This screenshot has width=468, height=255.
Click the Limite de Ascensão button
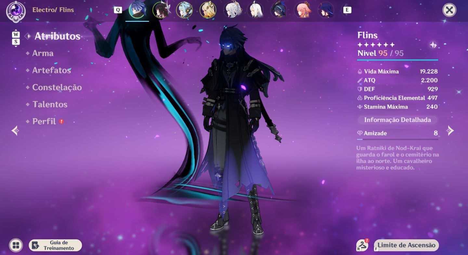(406, 245)
